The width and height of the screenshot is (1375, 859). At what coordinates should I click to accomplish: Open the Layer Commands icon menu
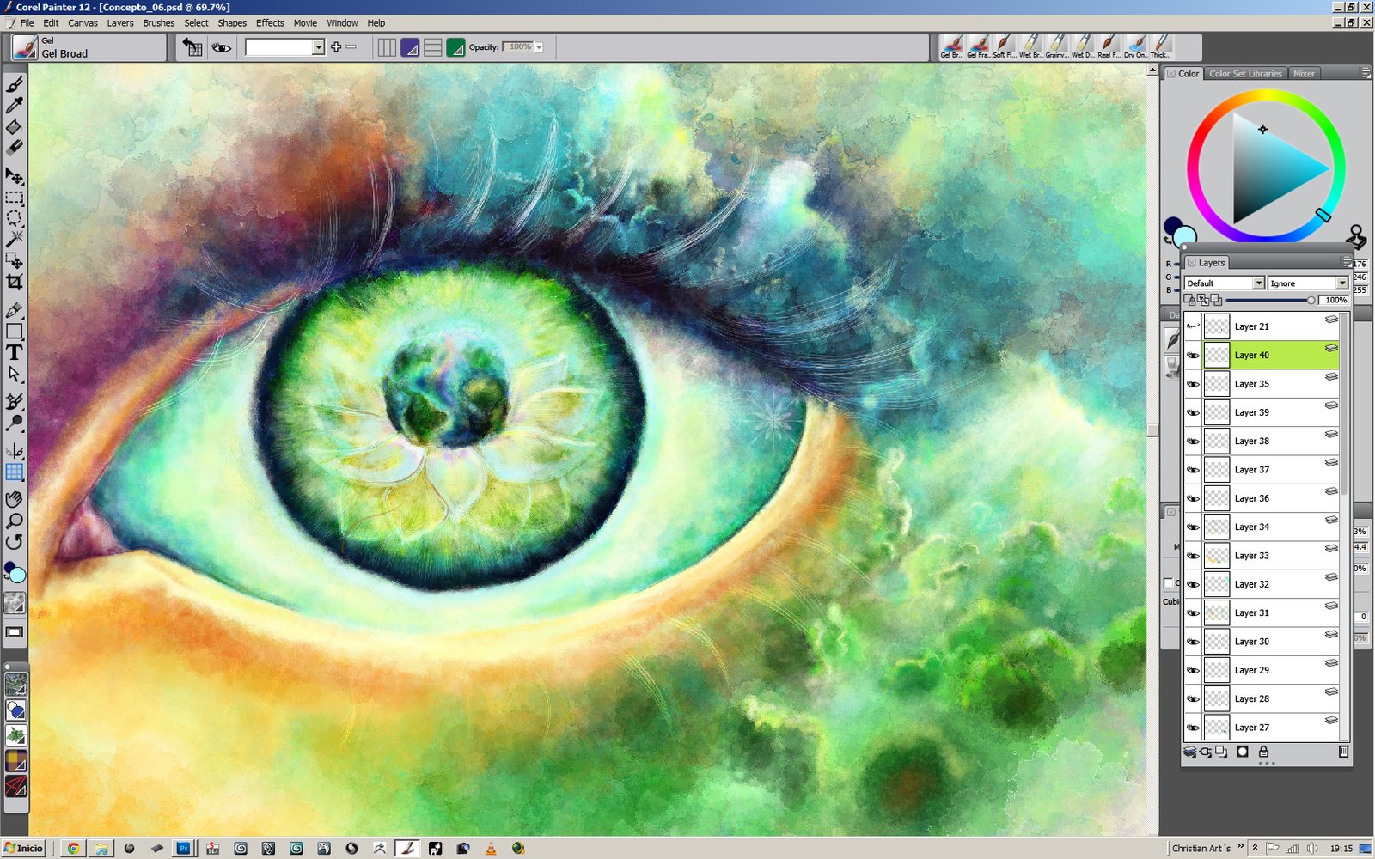[x=1190, y=752]
